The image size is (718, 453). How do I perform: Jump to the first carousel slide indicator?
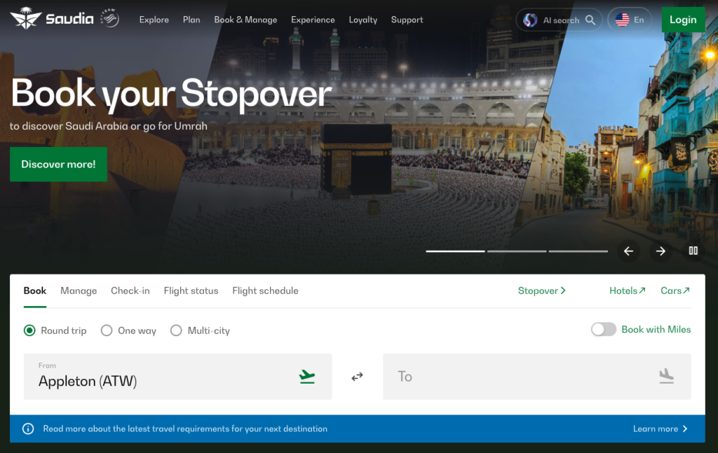point(455,251)
